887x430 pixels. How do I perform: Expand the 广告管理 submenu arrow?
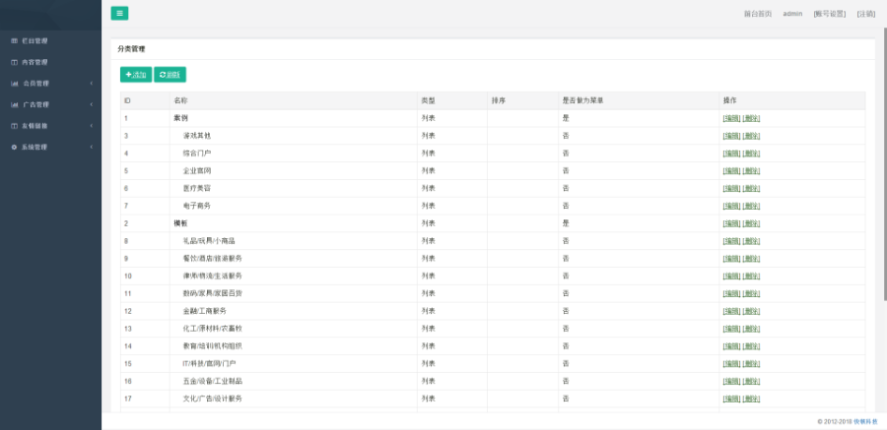(x=91, y=104)
